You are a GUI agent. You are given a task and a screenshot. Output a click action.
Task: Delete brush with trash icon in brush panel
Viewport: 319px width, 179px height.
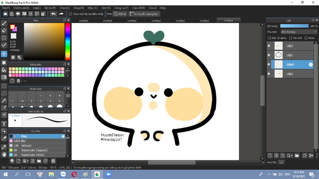pos(53,161)
